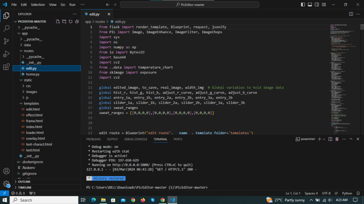Go to line via Ln 1, Col 1
364x204 pixels.
pos(293,193)
